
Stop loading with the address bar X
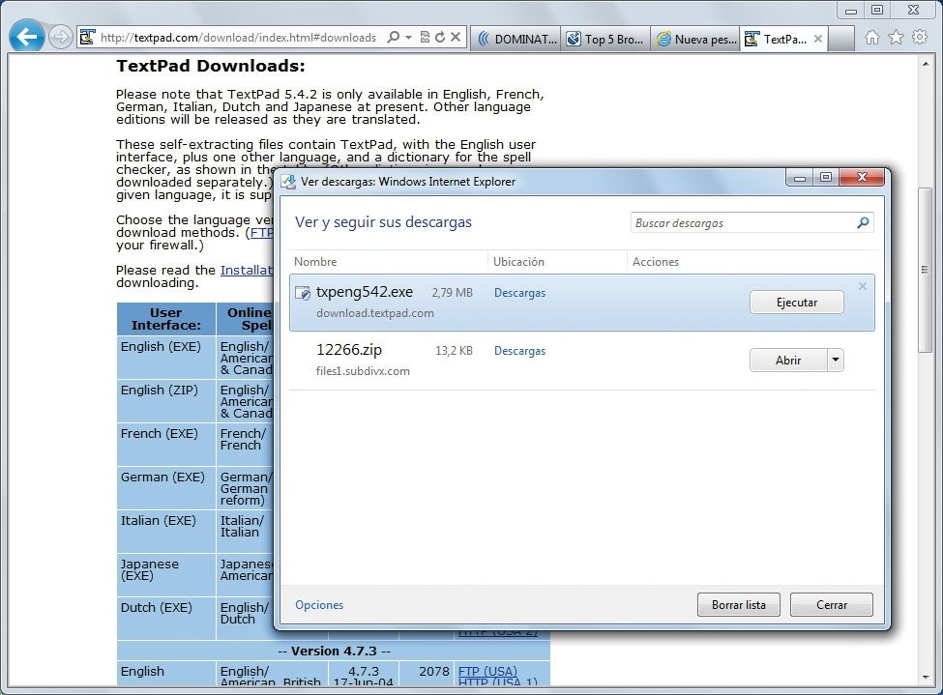tap(456, 38)
